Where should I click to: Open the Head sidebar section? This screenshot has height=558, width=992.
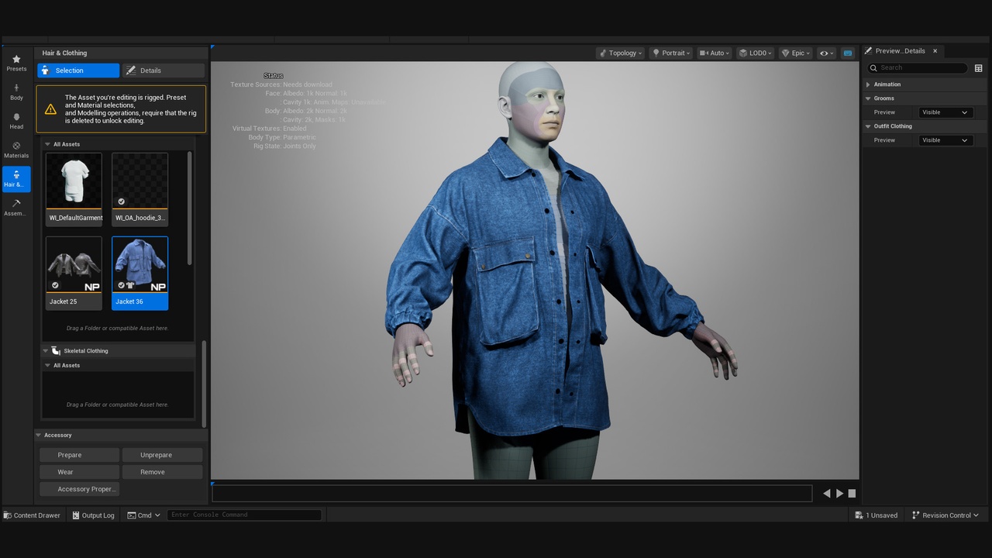(16, 122)
